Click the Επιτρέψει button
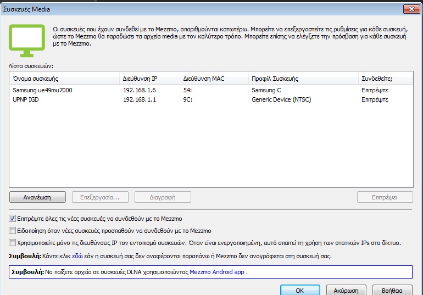 pyautogui.click(x=385, y=197)
